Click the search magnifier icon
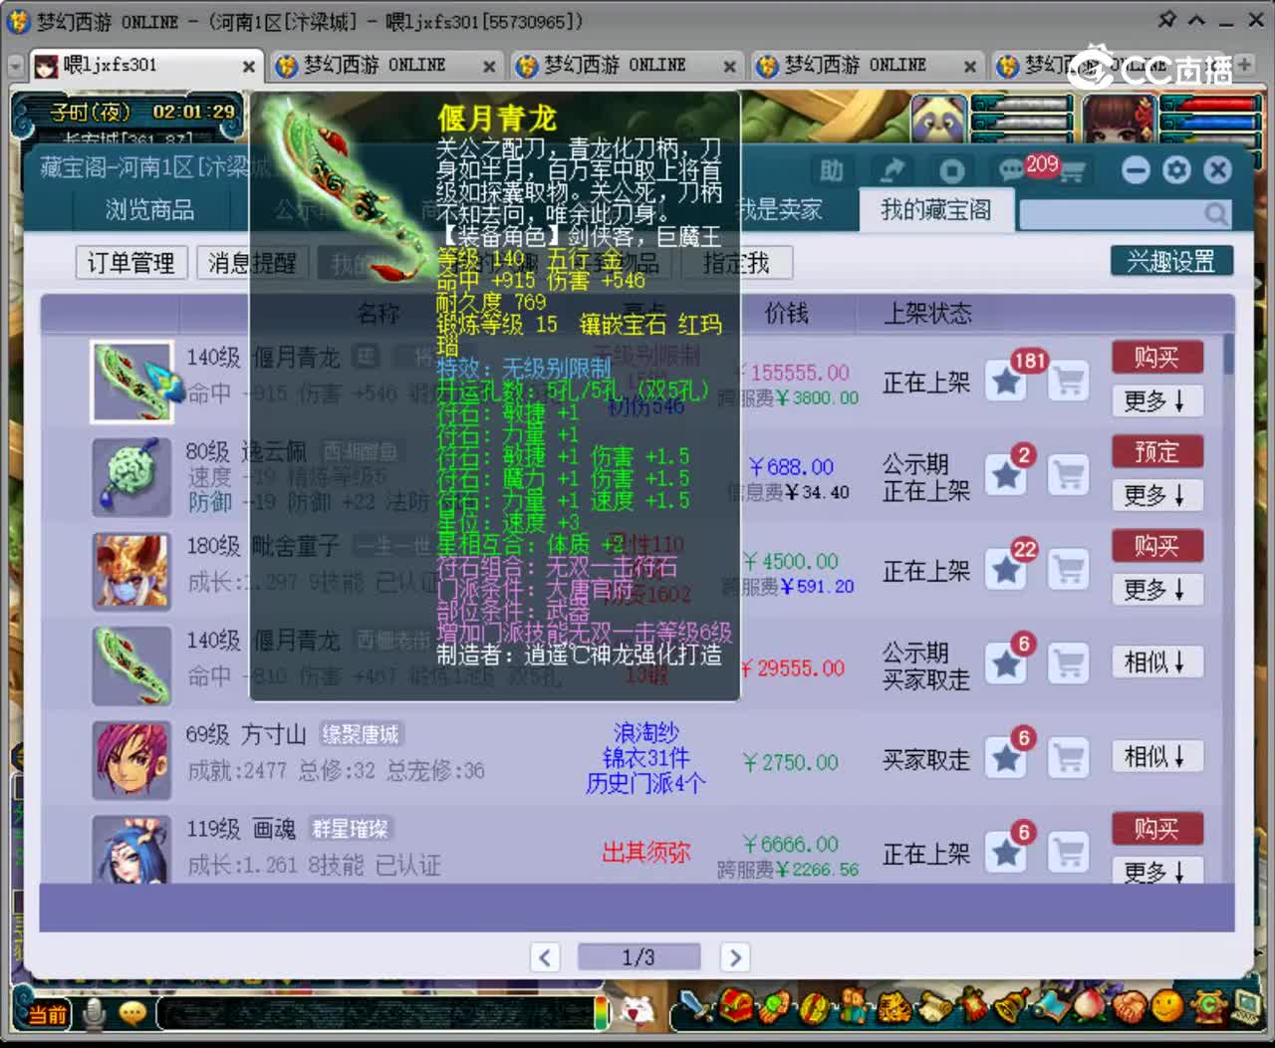The height and width of the screenshot is (1048, 1275). (1215, 214)
